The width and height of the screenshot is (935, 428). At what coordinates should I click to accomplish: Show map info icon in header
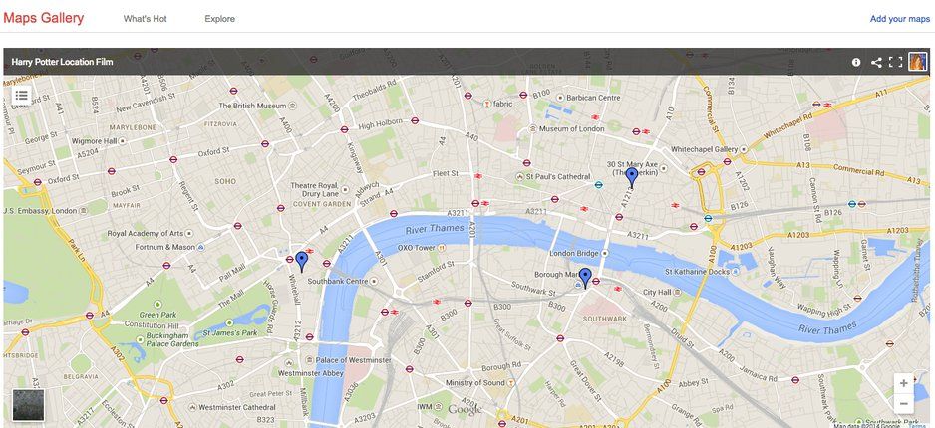(856, 62)
